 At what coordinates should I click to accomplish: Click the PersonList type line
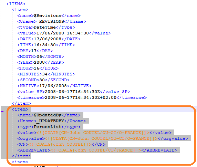click(49, 127)
